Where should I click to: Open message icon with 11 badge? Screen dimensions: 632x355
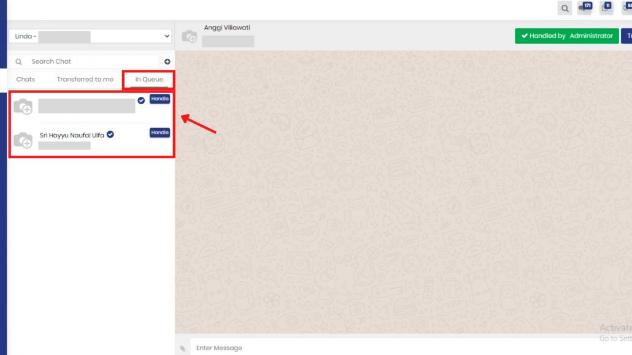pyautogui.click(x=606, y=7)
